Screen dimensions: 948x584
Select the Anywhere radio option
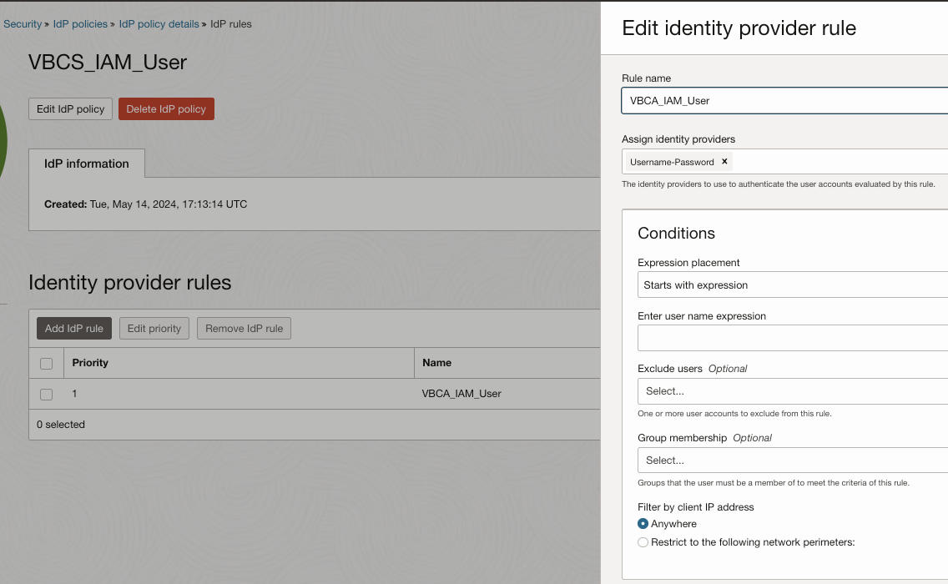pos(643,524)
